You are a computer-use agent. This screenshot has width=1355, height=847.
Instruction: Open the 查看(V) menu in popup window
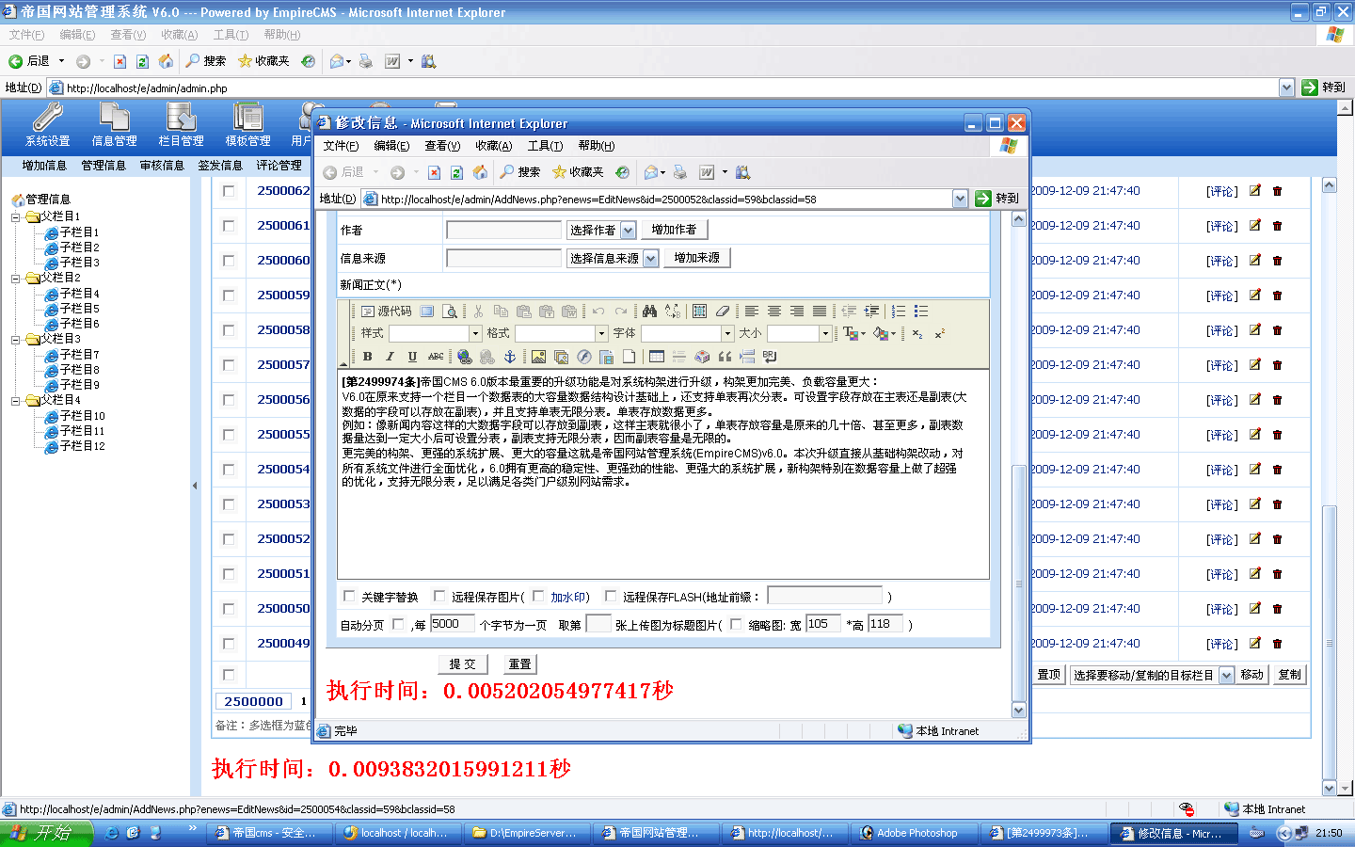[x=441, y=146]
